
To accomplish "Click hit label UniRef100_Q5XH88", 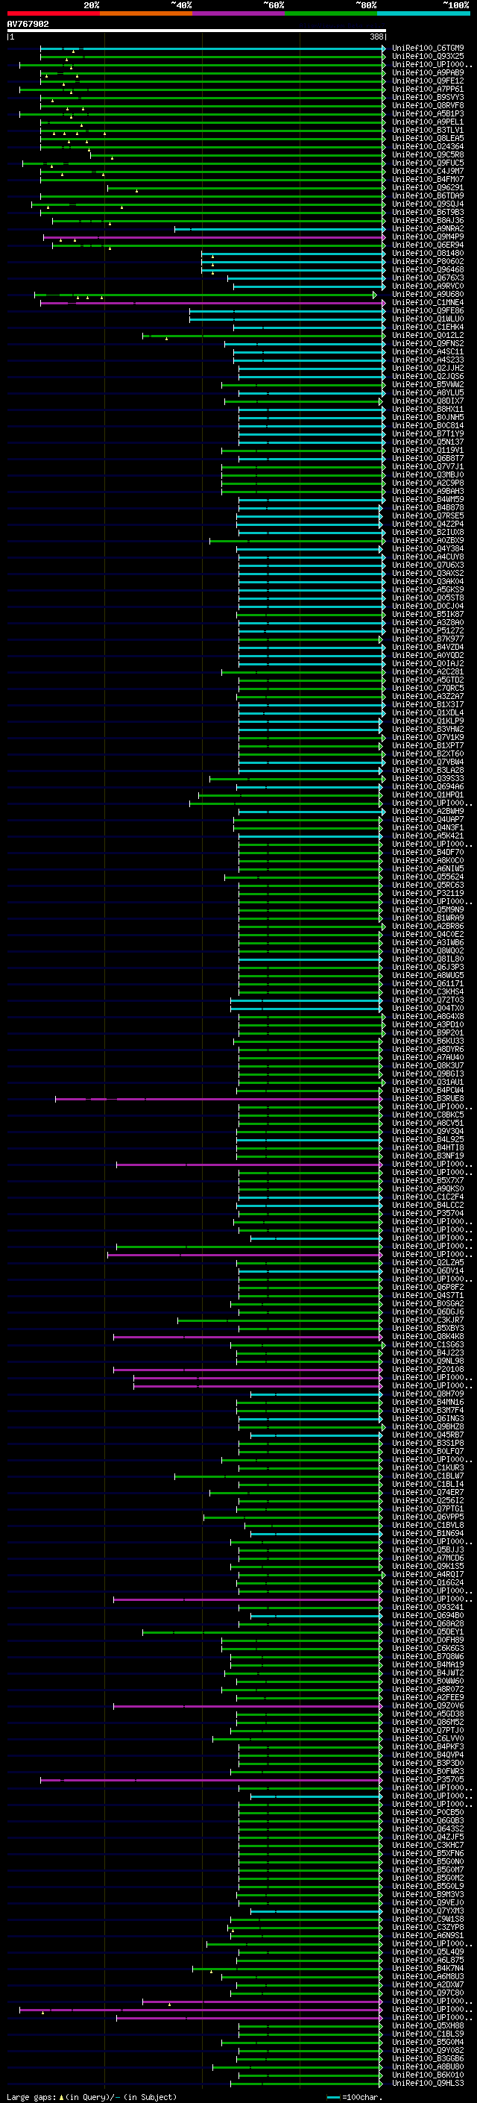I will pos(428,2025).
